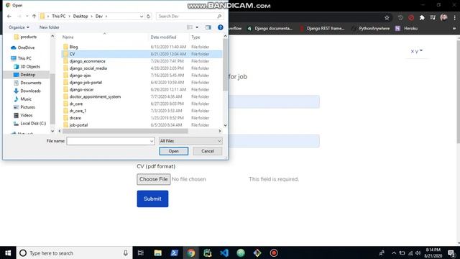This screenshot has height=259, width=460.
Task: Change the view layout icon
Action: click(x=190, y=27)
